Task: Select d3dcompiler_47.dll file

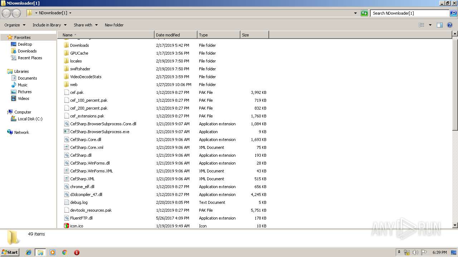Action: (86, 195)
